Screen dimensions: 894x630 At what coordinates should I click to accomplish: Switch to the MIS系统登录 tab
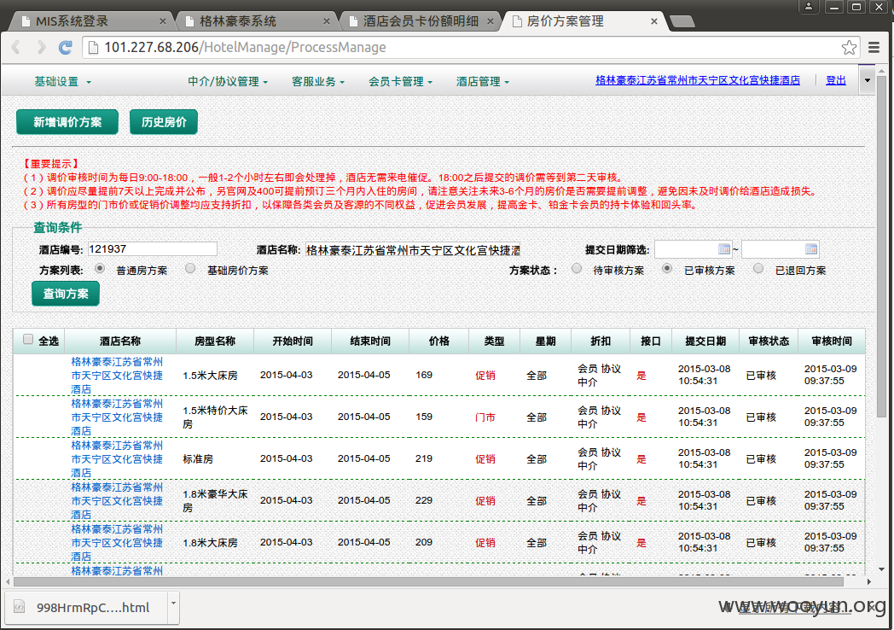tap(91, 21)
